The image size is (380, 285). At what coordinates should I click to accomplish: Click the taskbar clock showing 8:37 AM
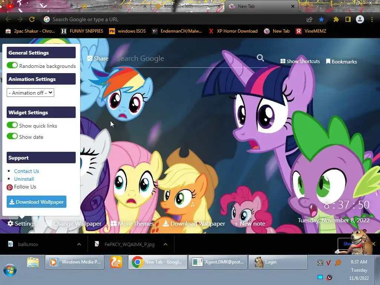[359, 270]
